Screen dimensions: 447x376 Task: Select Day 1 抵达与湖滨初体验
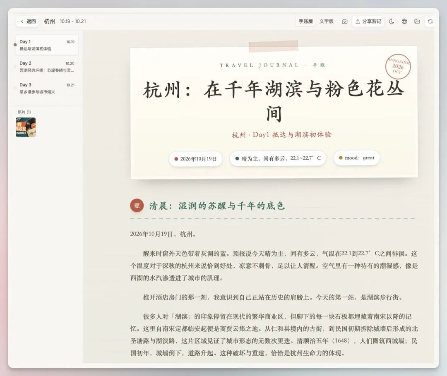[46, 45]
